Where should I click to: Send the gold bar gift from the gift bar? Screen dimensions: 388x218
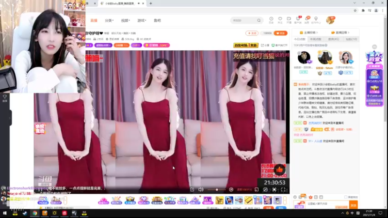[248, 201]
